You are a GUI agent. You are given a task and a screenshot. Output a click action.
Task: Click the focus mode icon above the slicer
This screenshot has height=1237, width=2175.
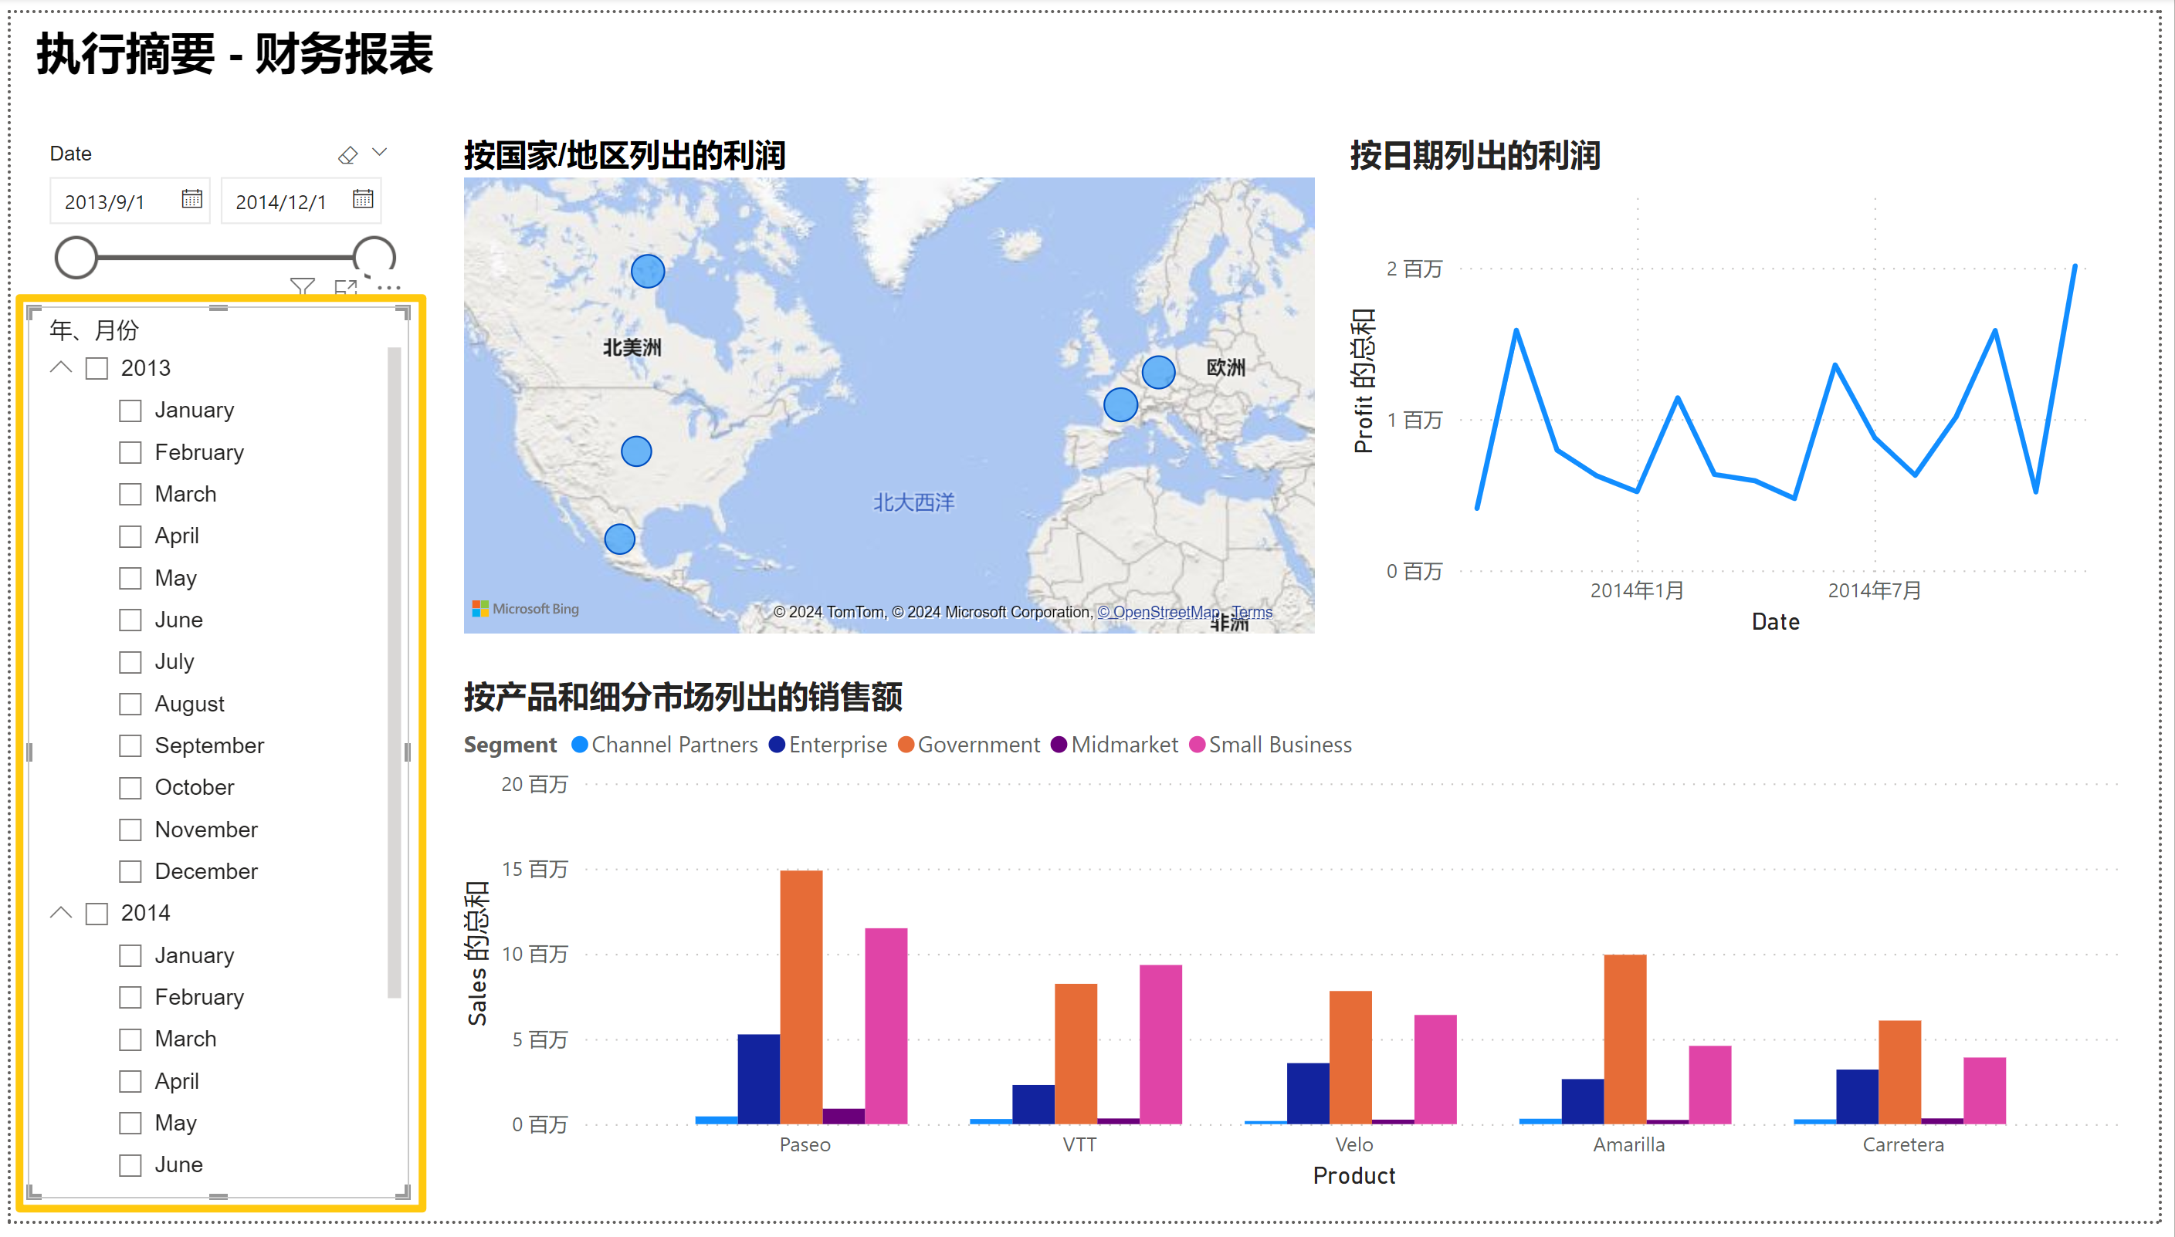[x=345, y=288]
